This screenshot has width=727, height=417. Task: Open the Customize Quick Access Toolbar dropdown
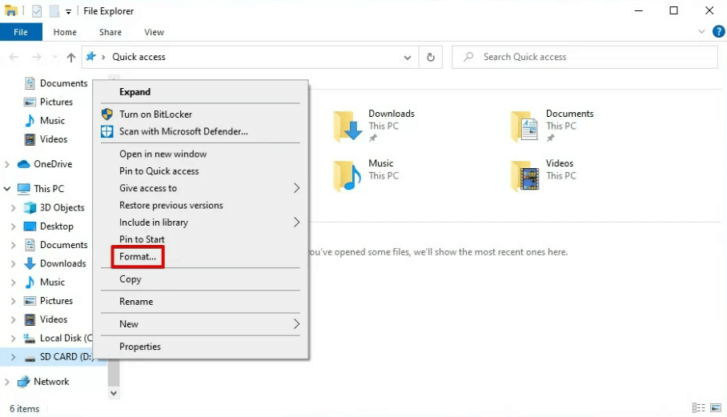coord(68,11)
